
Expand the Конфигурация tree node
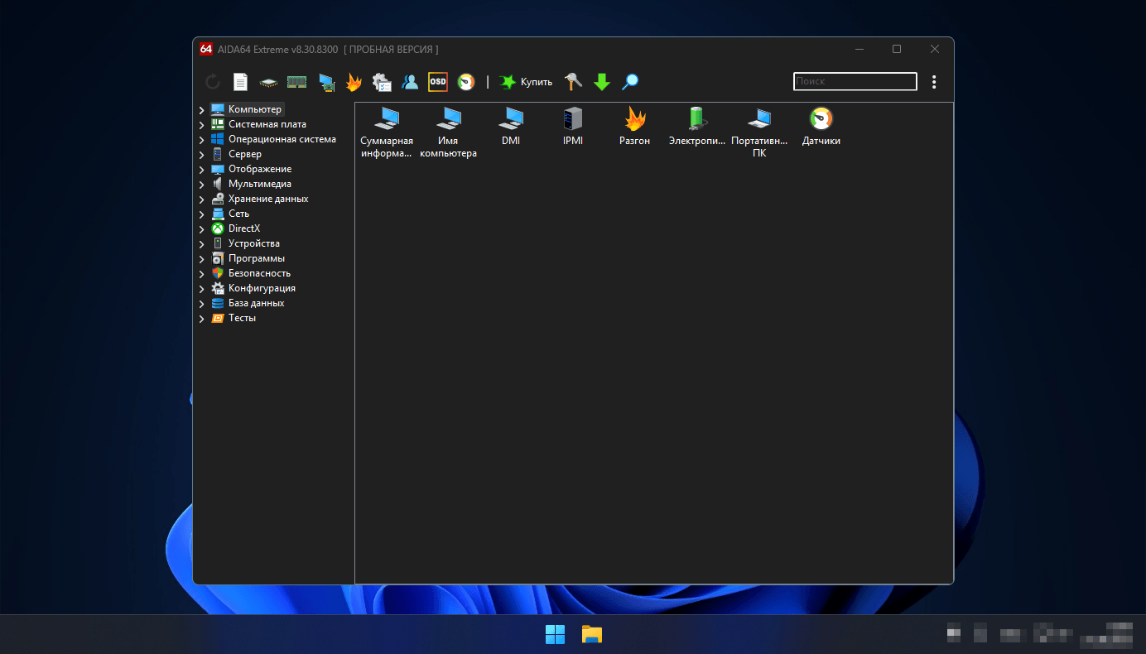[x=201, y=289]
